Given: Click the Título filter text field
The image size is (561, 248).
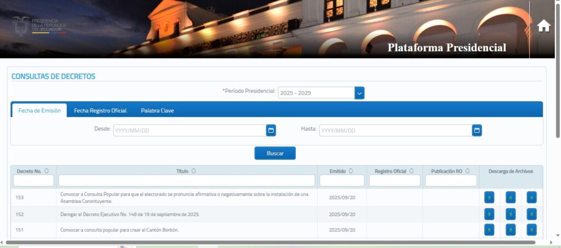Looking at the screenshot, I should (x=187, y=181).
